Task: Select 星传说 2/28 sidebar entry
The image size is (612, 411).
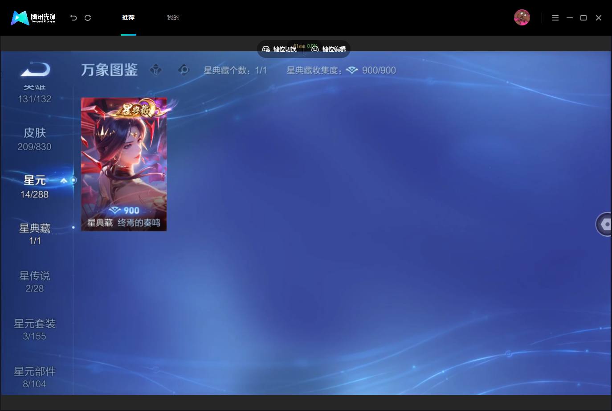Action: [35, 282]
